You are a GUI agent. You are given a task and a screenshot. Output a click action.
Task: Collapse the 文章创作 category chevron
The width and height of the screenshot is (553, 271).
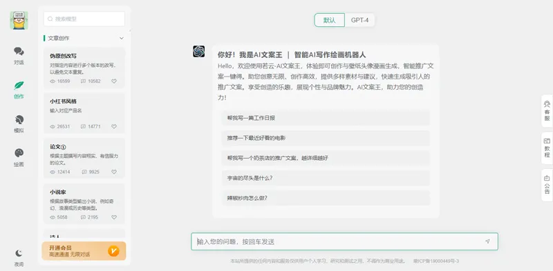point(122,39)
